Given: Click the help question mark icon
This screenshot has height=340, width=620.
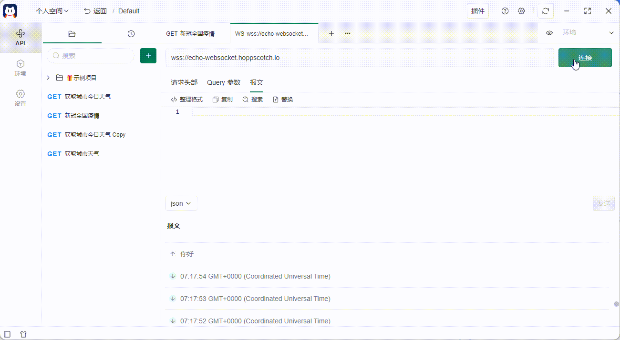Looking at the screenshot, I should pos(505,10).
